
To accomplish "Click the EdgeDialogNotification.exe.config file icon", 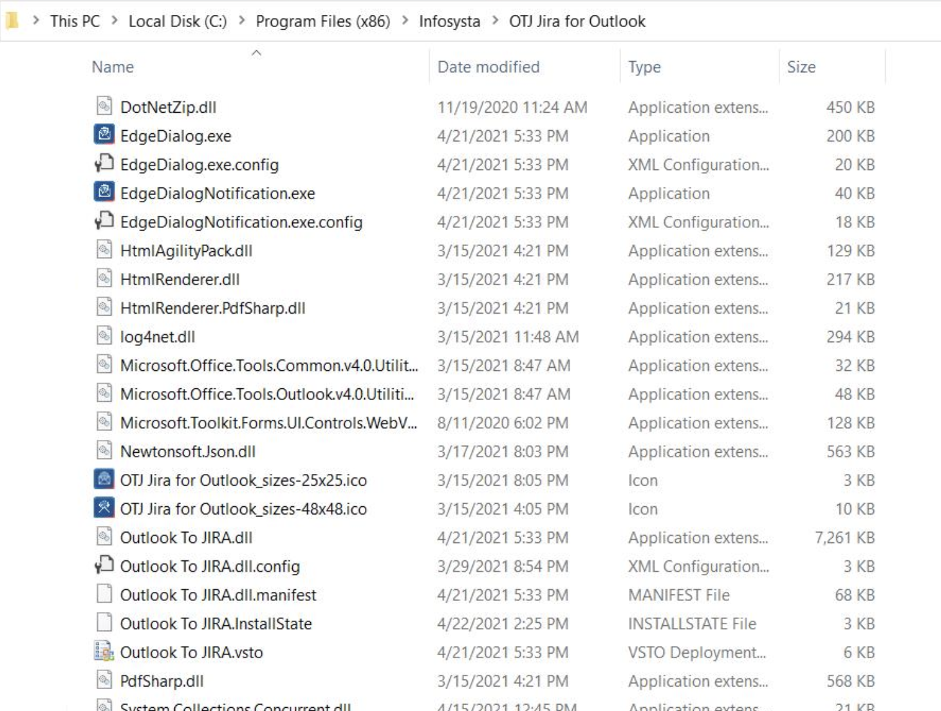I will 104,221.
